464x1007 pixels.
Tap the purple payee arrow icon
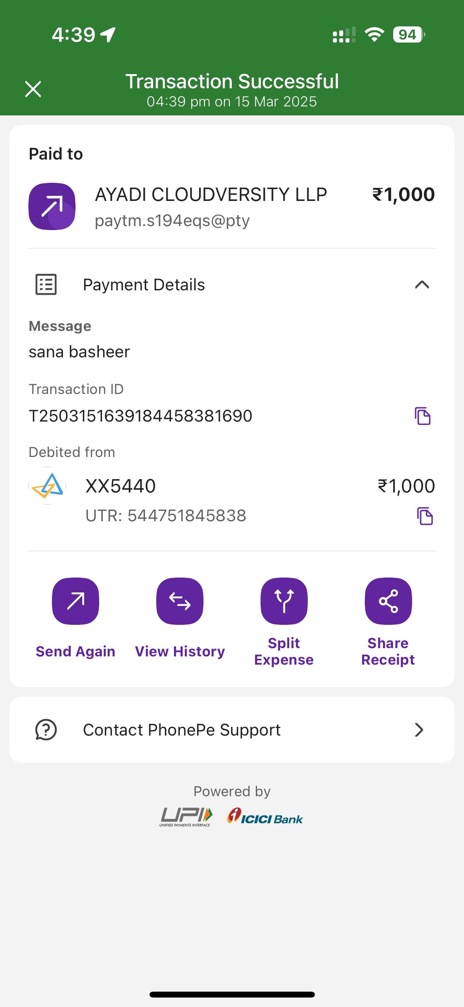point(52,206)
